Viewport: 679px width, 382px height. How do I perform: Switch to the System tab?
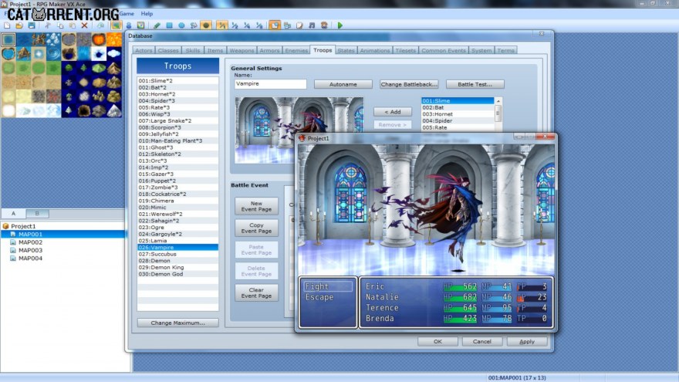tap(481, 51)
